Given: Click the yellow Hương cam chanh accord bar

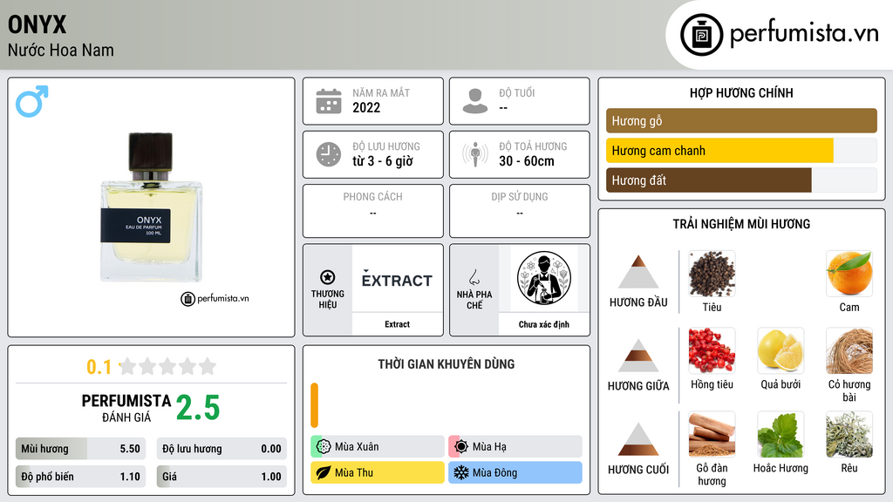Looking at the screenshot, I should point(719,151).
